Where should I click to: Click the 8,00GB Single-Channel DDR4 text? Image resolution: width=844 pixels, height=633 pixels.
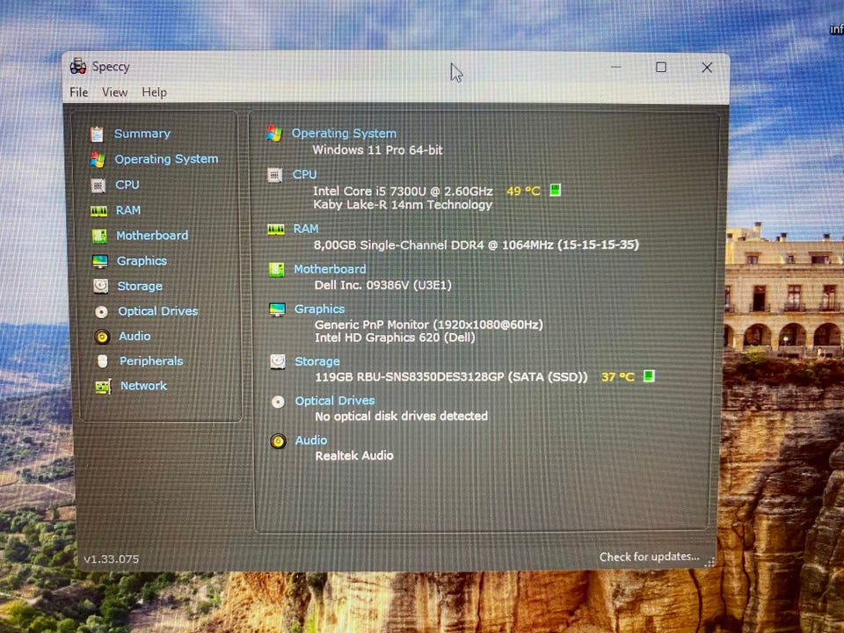click(x=477, y=245)
